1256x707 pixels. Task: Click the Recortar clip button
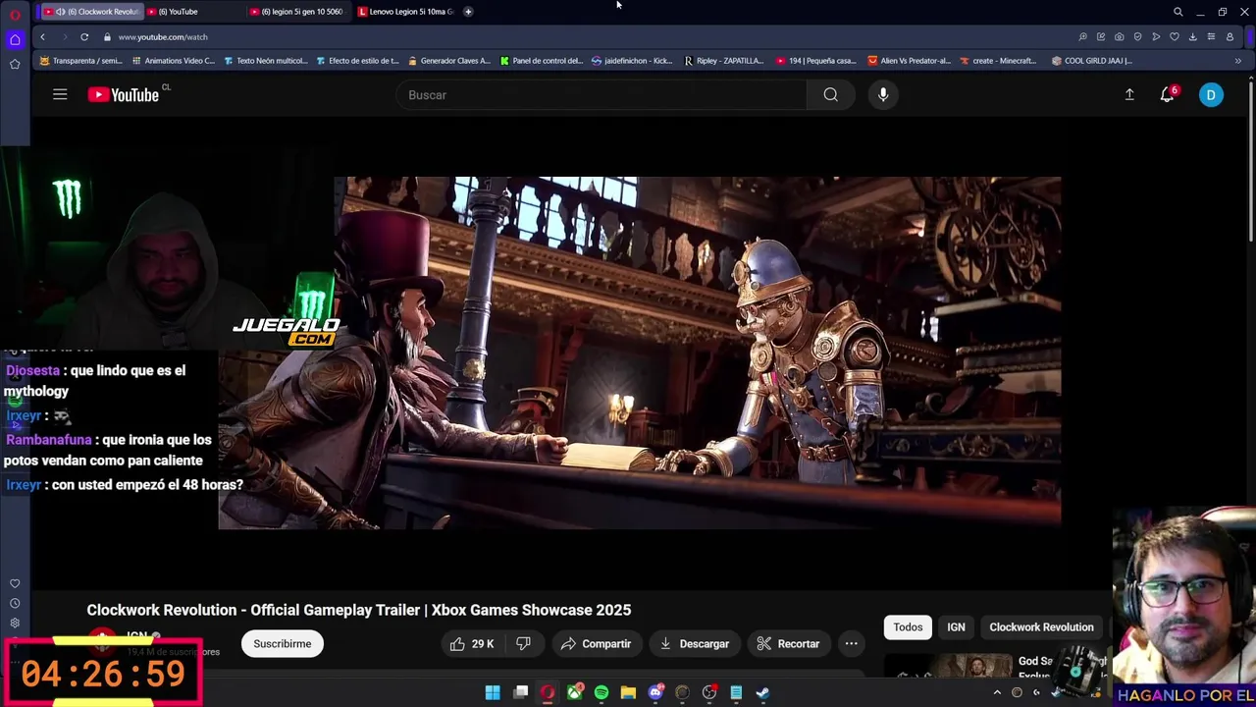click(788, 644)
